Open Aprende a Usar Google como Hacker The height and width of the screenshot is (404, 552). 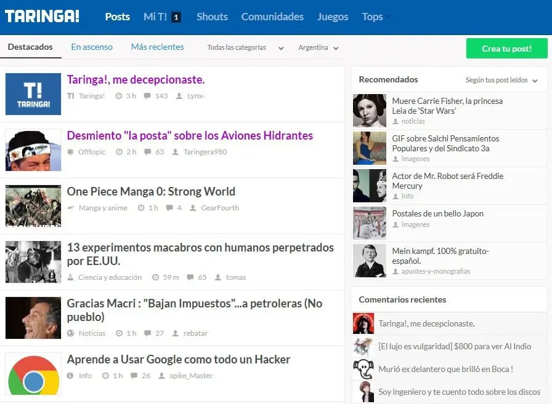[179, 359]
